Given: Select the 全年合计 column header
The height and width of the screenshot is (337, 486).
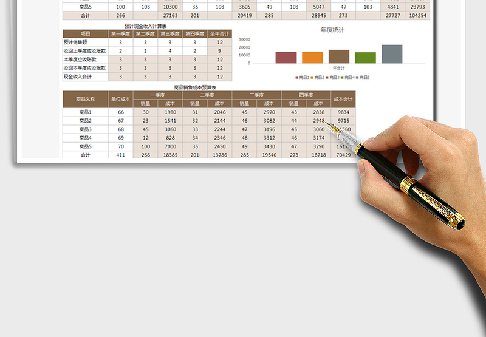Looking at the screenshot, I should point(219,33).
